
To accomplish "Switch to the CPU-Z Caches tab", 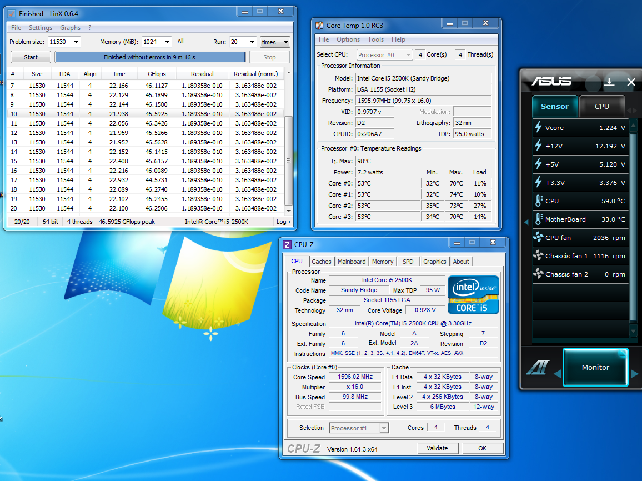I will (322, 262).
